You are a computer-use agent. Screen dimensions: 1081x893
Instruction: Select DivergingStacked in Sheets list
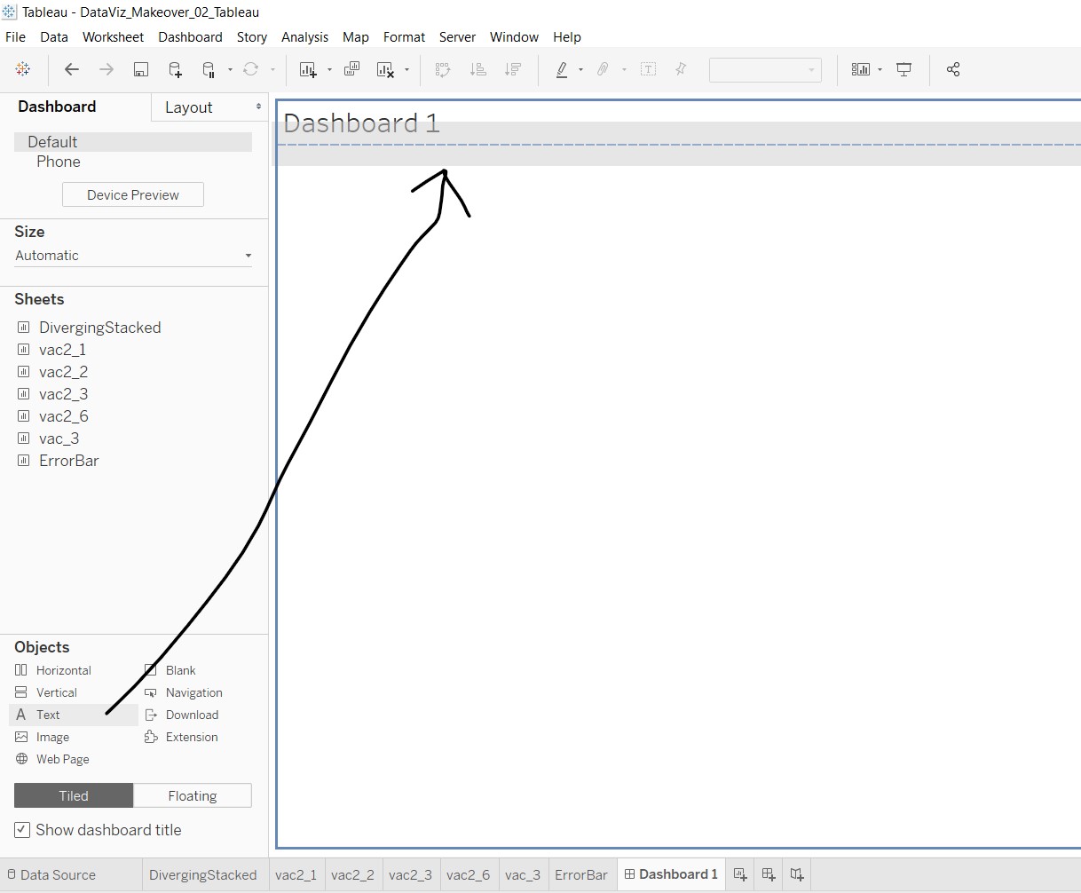click(99, 328)
